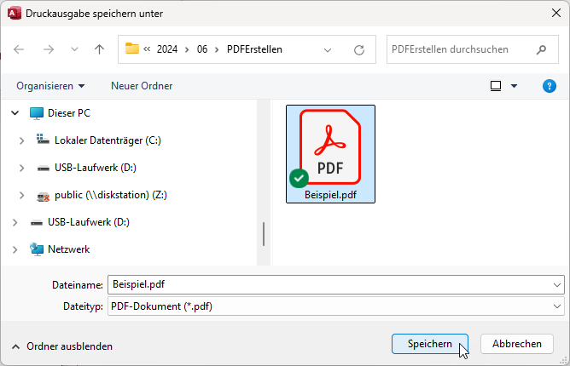
Task: Expand chevron after 06 in breadcrumb
Action: coord(217,49)
